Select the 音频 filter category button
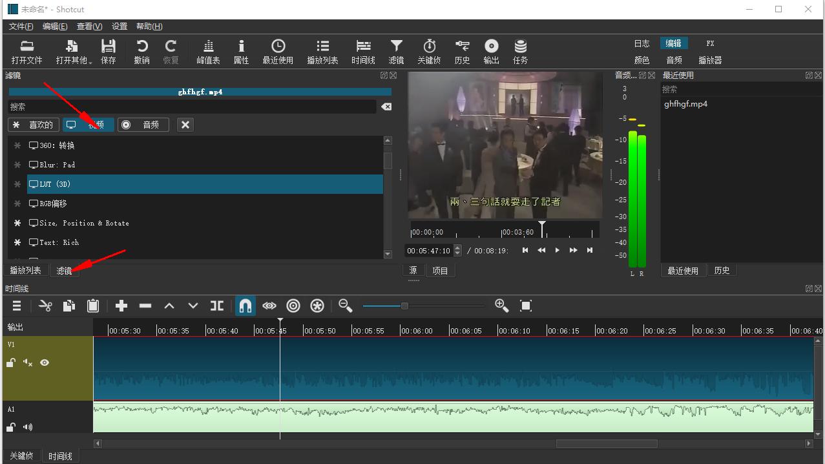This screenshot has height=464, width=825. [143, 125]
